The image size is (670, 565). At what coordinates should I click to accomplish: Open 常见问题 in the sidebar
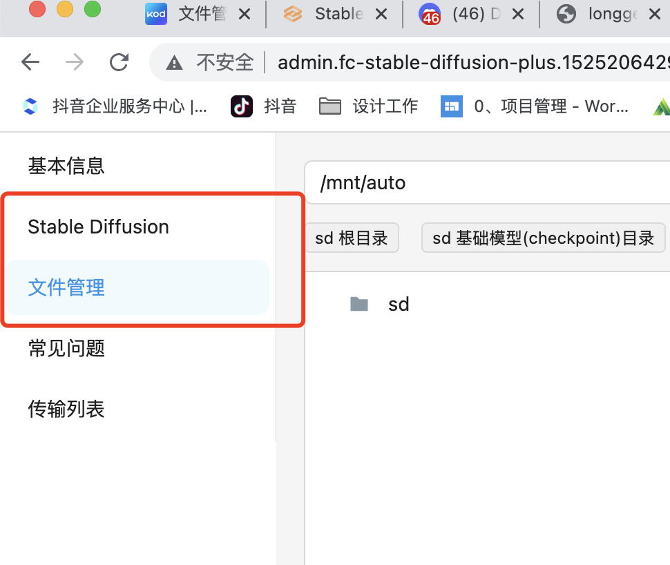(x=66, y=348)
